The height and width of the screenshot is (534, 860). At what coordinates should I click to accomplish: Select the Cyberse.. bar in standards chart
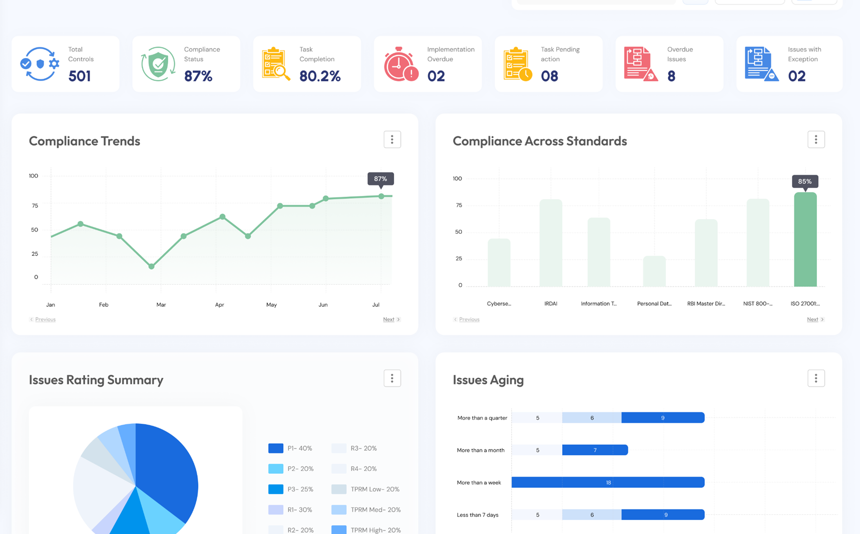click(x=499, y=263)
